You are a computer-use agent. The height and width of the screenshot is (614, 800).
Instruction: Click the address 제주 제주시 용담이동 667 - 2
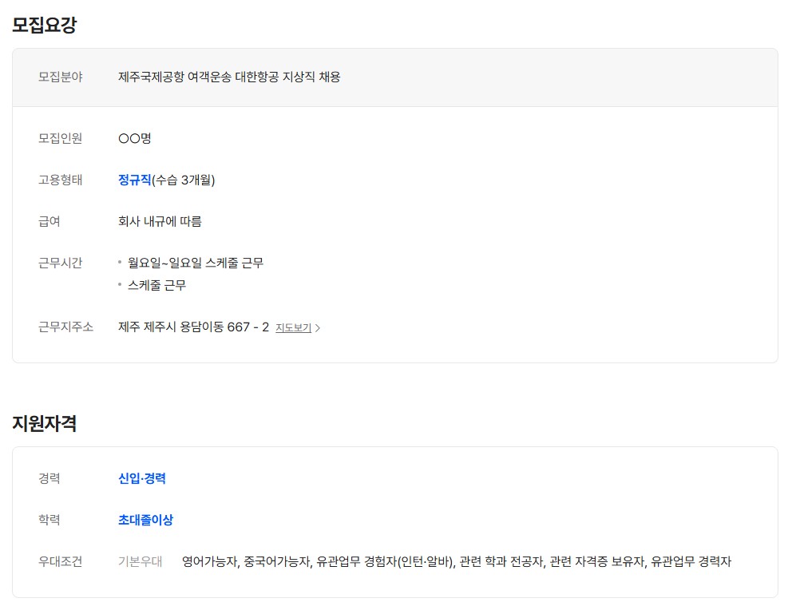point(193,327)
